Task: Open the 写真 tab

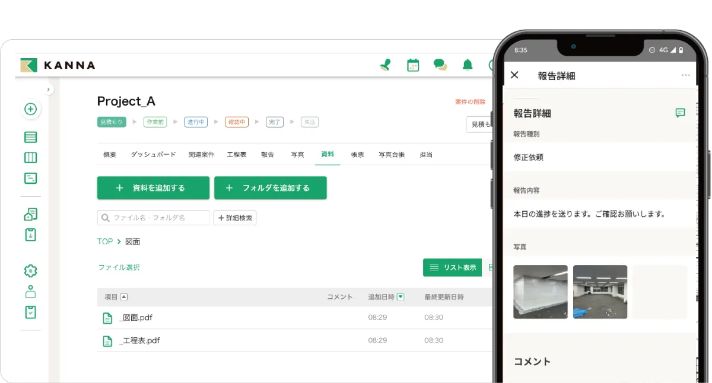Action: click(x=297, y=154)
